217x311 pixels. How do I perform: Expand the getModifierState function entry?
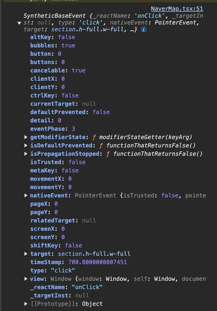coord(26,137)
